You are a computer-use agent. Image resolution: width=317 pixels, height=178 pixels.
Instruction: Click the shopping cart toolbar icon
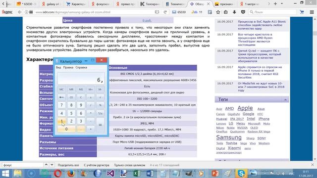[x=302, y=12]
